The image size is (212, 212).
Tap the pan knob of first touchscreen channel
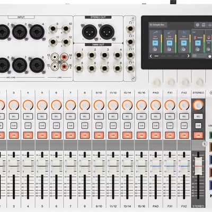click(x=155, y=49)
